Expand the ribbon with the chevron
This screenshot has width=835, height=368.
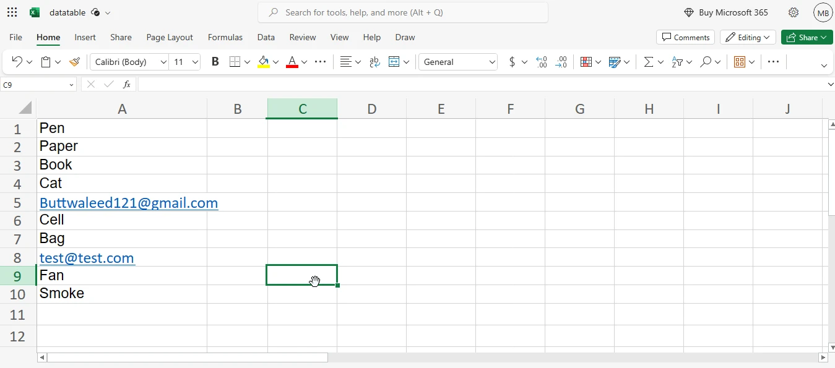[824, 66]
